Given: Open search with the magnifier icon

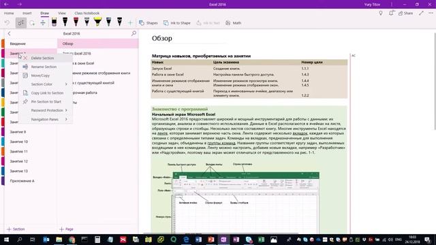Looking at the screenshot, I should click(134, 33).
